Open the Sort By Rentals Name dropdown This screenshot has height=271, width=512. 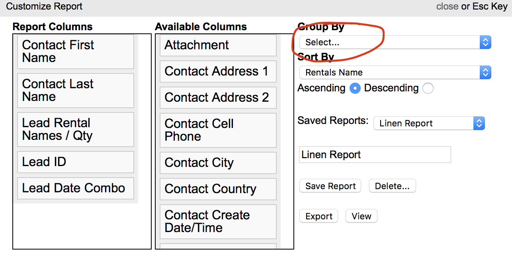coord(395,72)
